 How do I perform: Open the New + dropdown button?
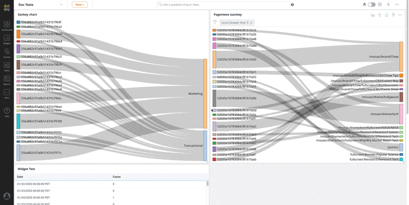click(x=79, y=5)
